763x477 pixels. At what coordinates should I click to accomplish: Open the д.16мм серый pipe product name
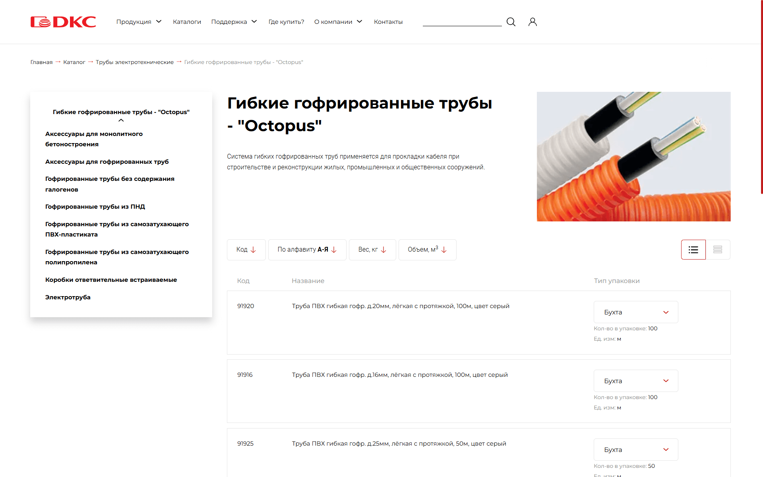(400, 375)
